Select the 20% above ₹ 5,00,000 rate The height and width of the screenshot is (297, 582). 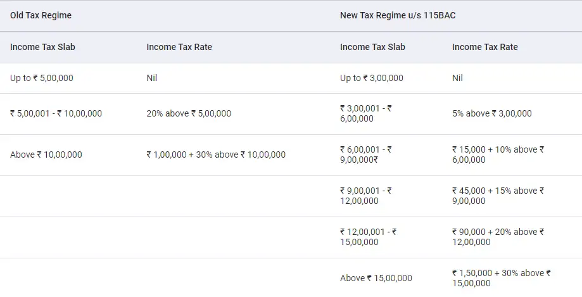tap(189, 113)
